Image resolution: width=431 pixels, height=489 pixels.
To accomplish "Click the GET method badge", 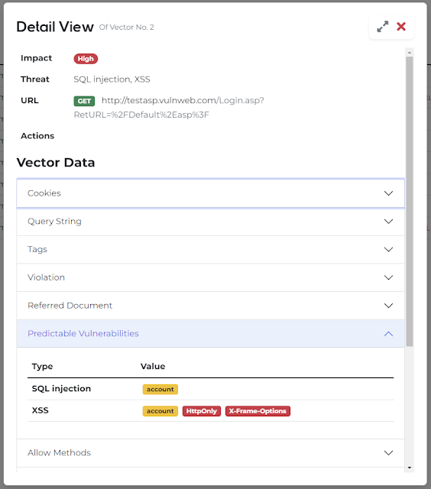I will click(x=84, y=101).
